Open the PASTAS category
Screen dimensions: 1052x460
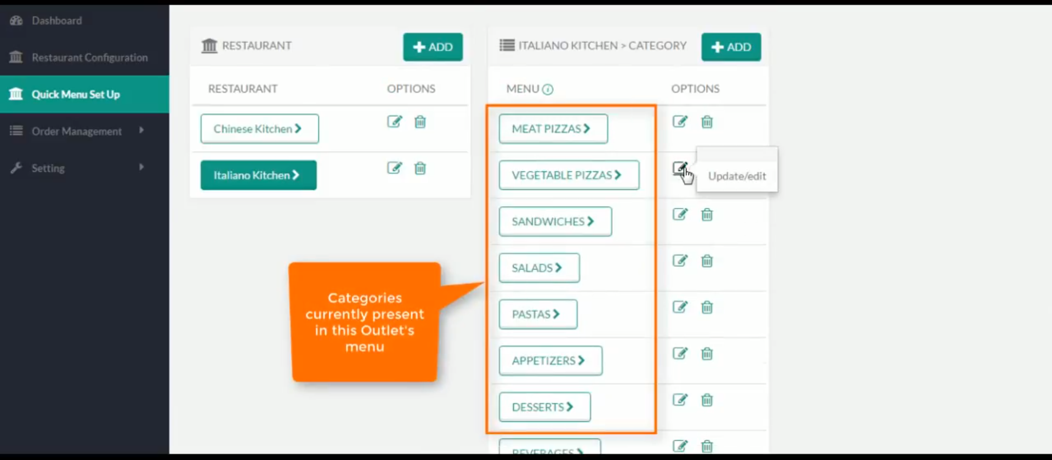tap(538, 314)
